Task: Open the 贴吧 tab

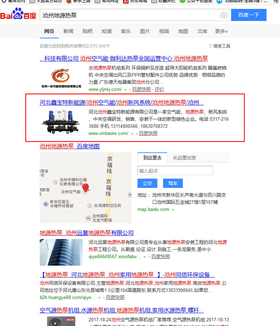Action: click(x=88, y=31)
